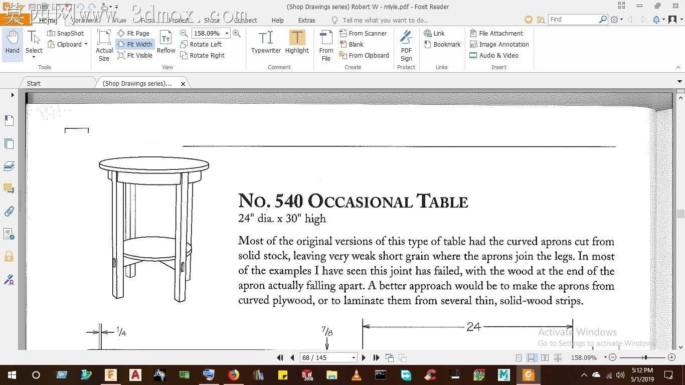Screen dimensions: 685x385
Task: Create PDF From Scanner
Action: click(363, 33)
